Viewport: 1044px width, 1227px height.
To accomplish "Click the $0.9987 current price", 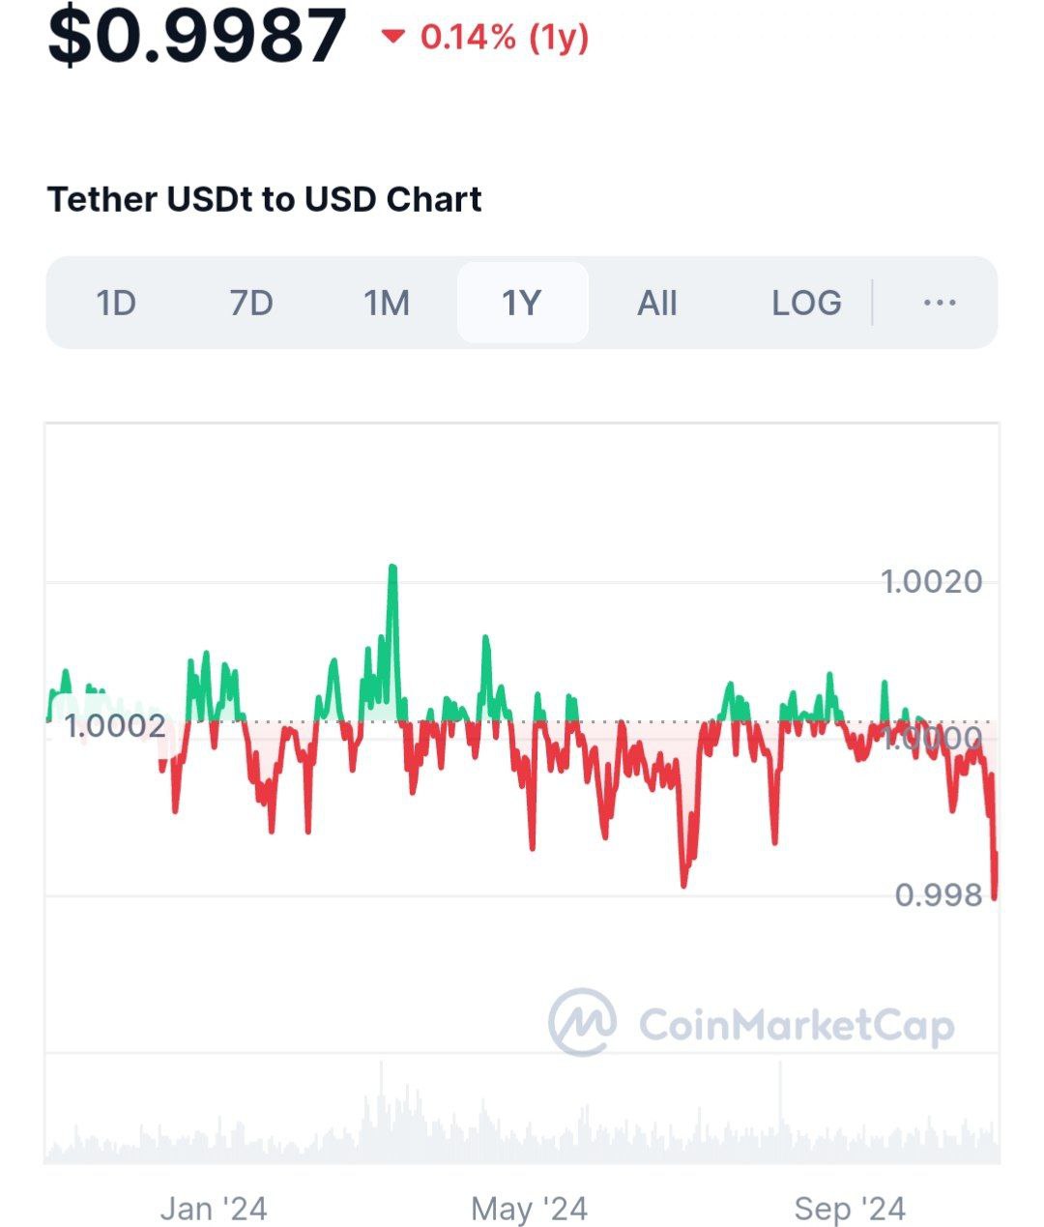I will (x=197, y=37).
